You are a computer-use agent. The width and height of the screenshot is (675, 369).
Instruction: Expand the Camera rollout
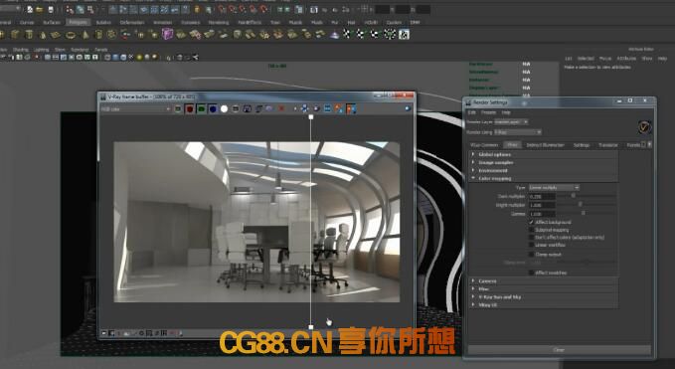pos(543,281)
